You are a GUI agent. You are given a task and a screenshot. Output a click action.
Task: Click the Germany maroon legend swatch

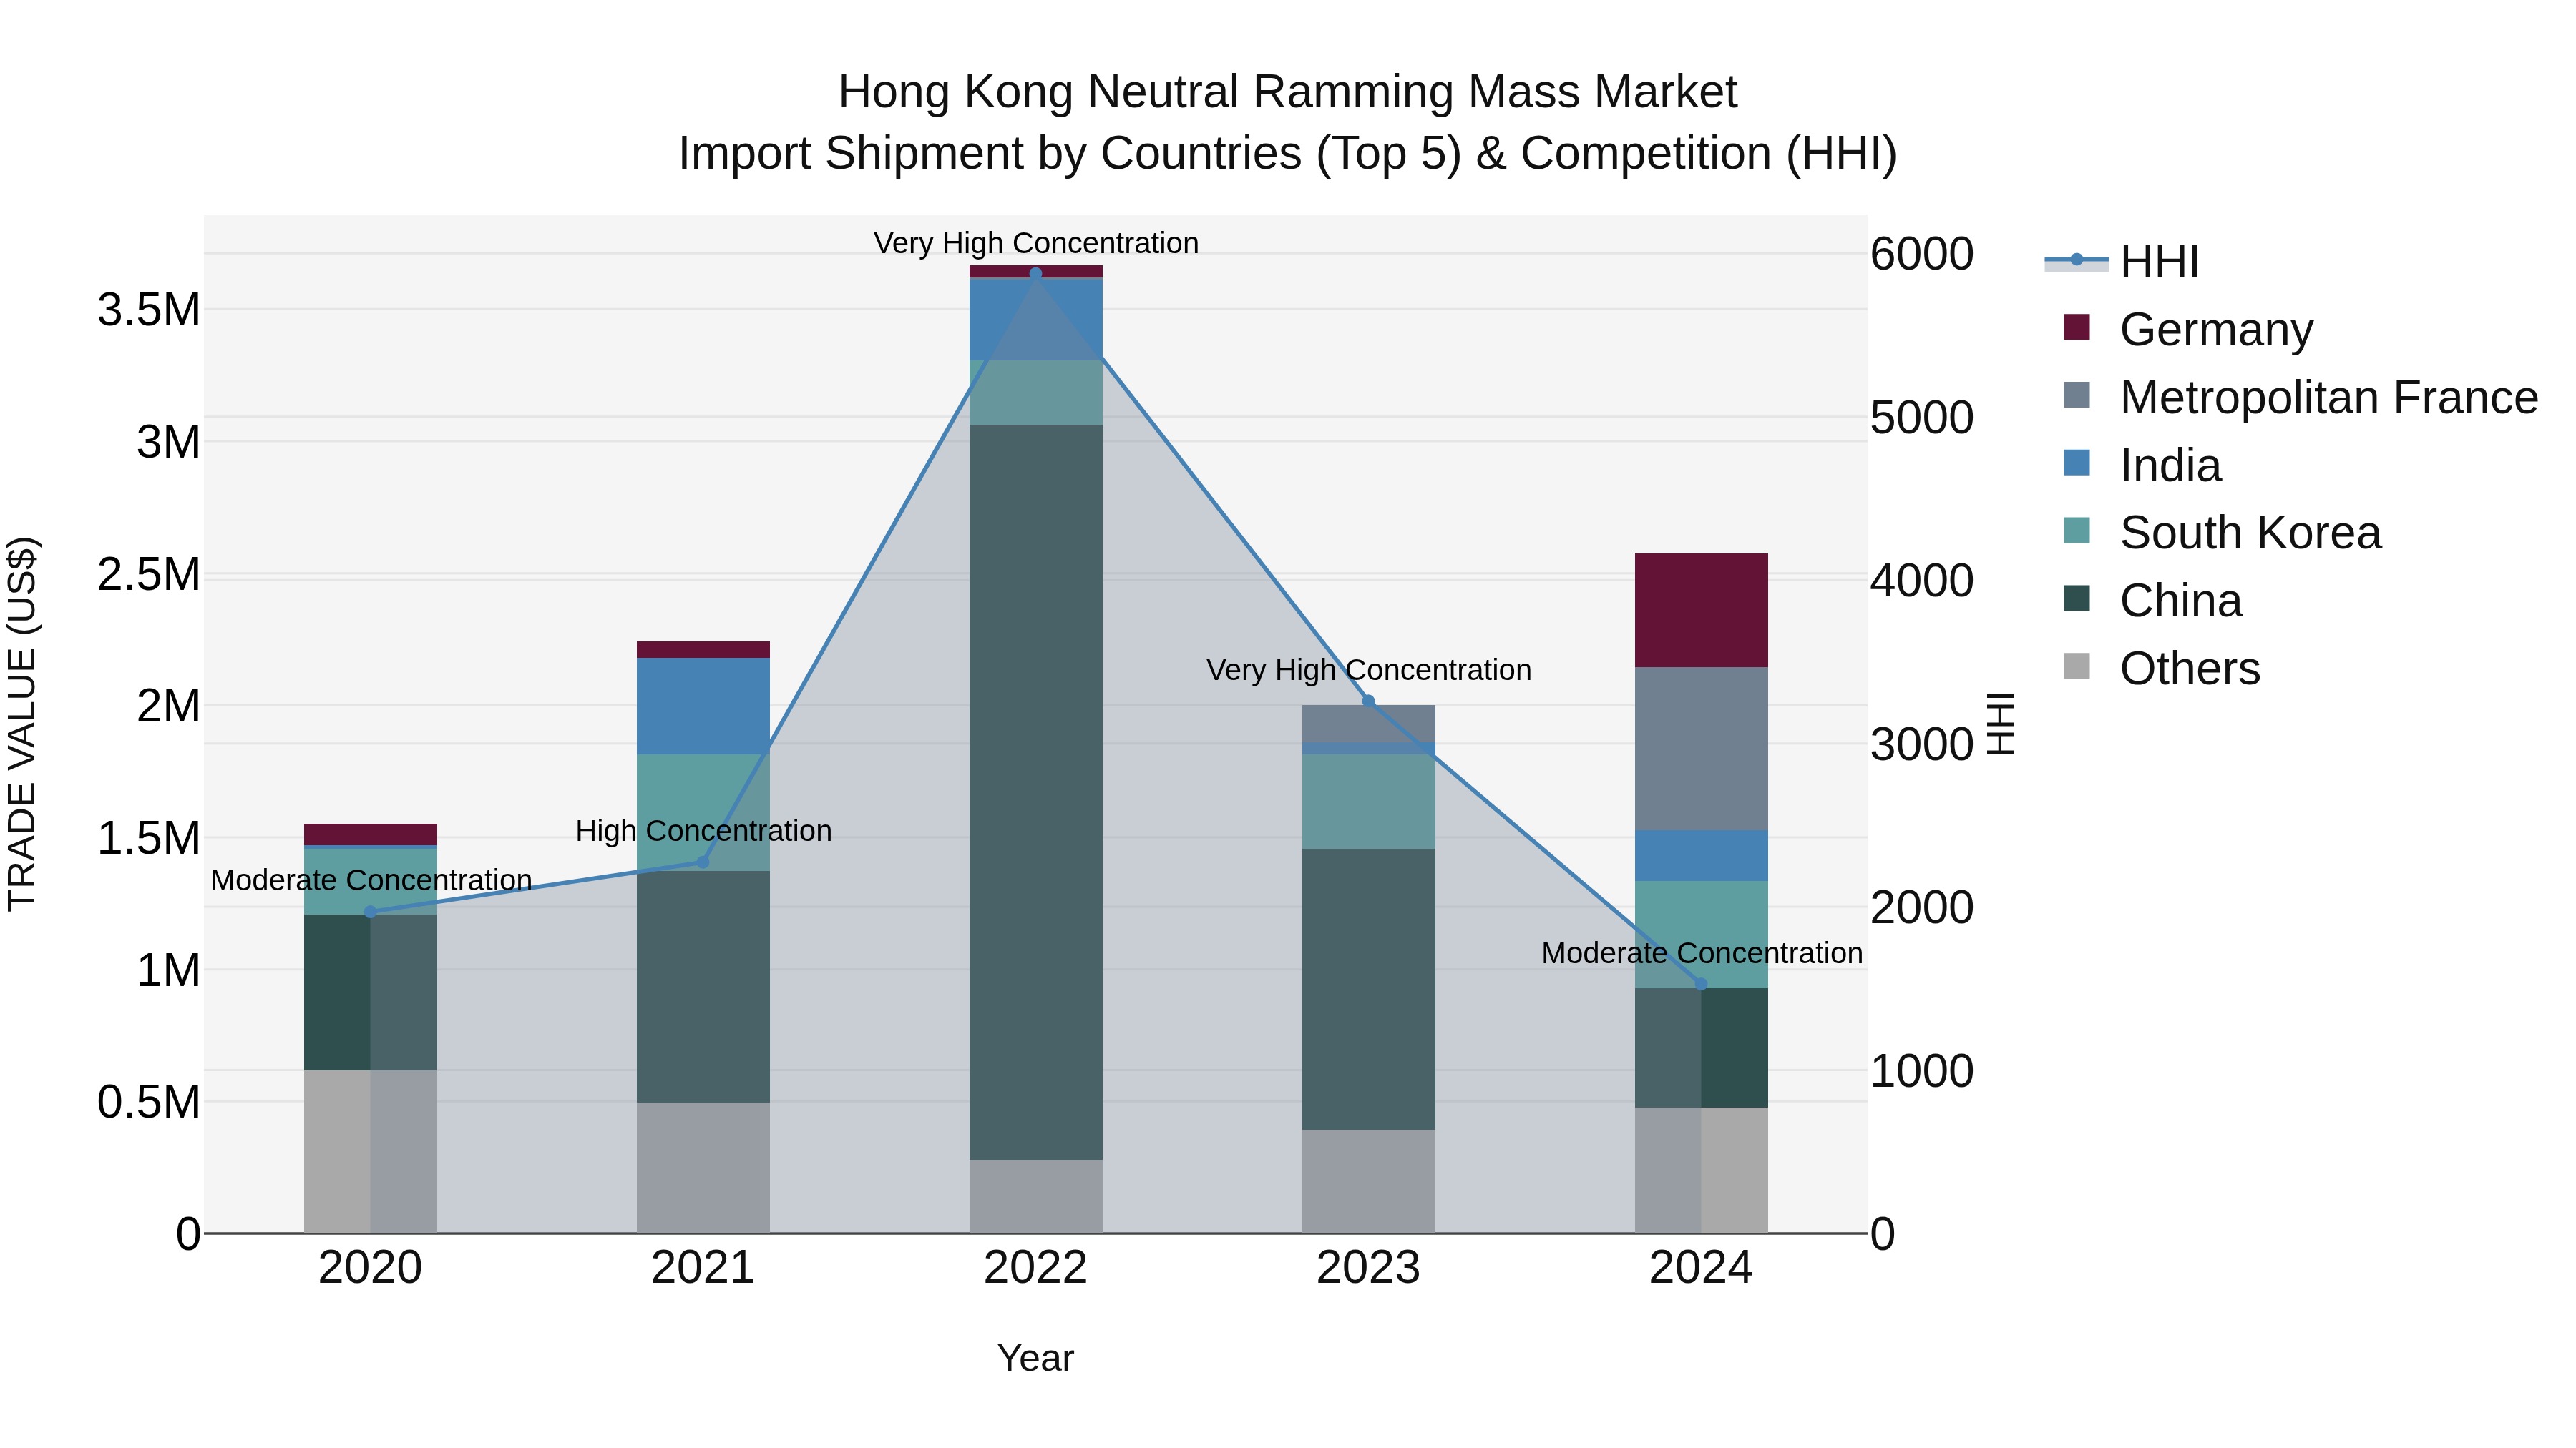pyautogui.click(x=2077, y=327)
